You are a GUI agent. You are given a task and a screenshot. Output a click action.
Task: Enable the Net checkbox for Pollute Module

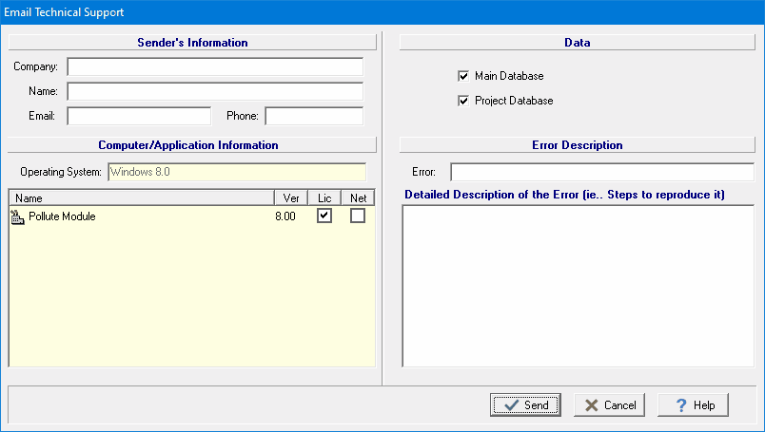(358, 216)
